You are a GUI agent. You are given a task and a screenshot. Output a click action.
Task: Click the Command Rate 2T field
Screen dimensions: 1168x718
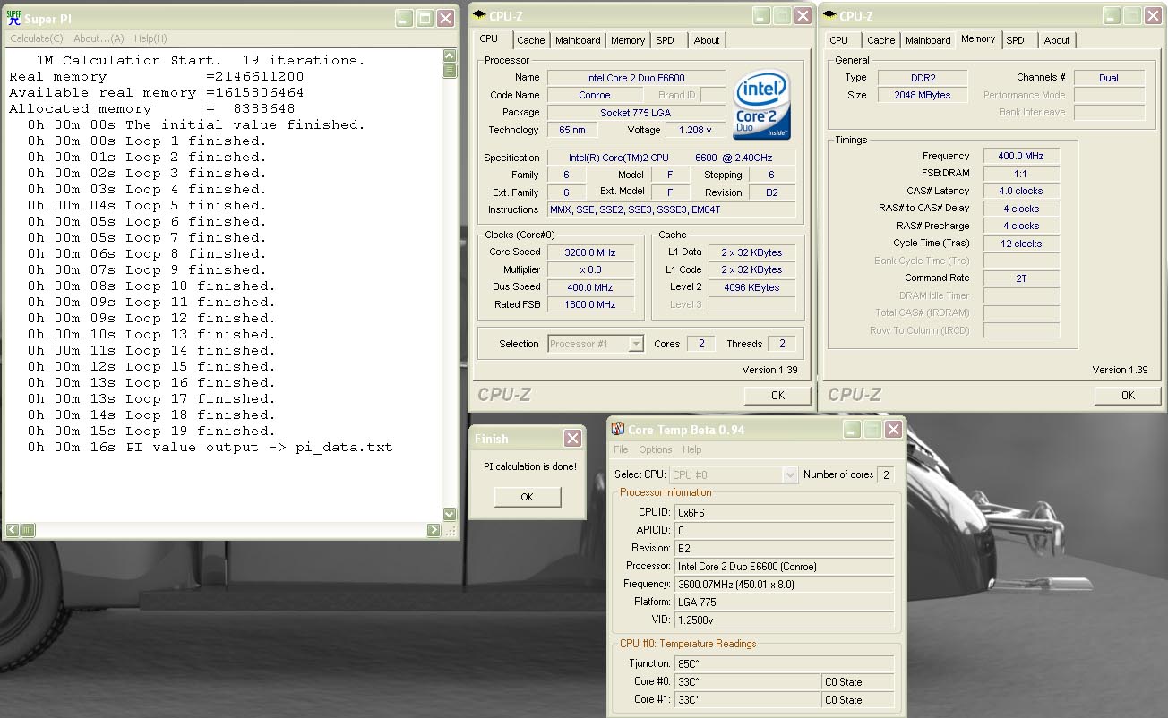[1021, 278]
